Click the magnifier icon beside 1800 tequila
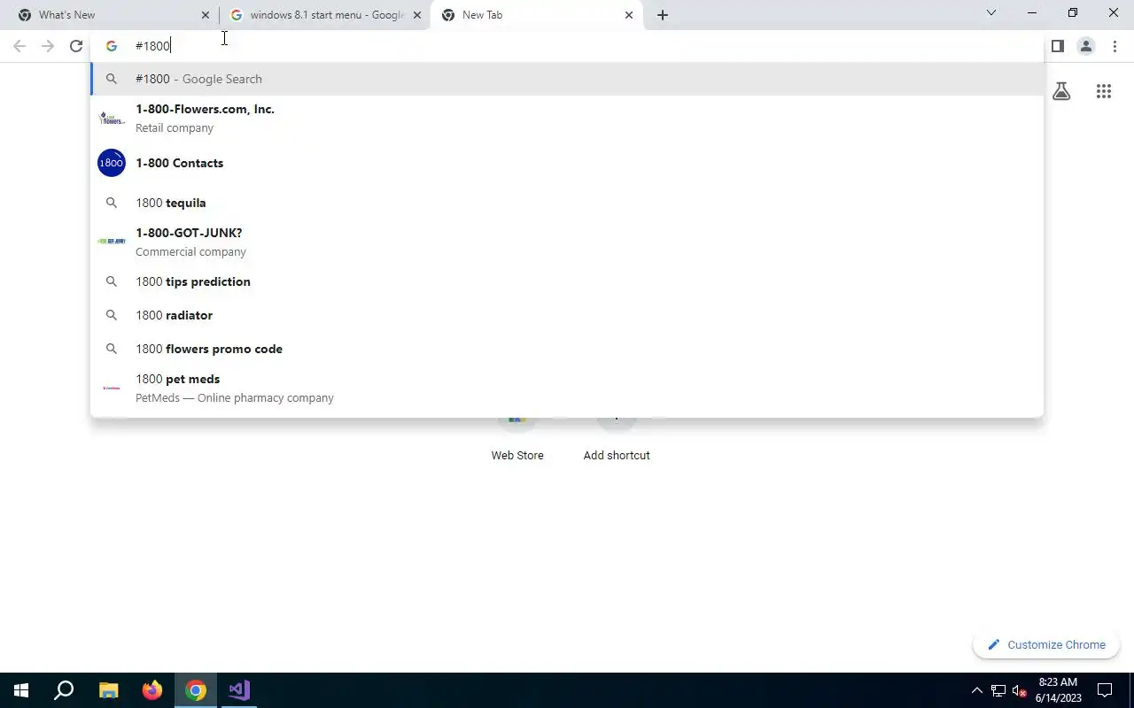Screen dimensions: 1134x708 [112, 203]
